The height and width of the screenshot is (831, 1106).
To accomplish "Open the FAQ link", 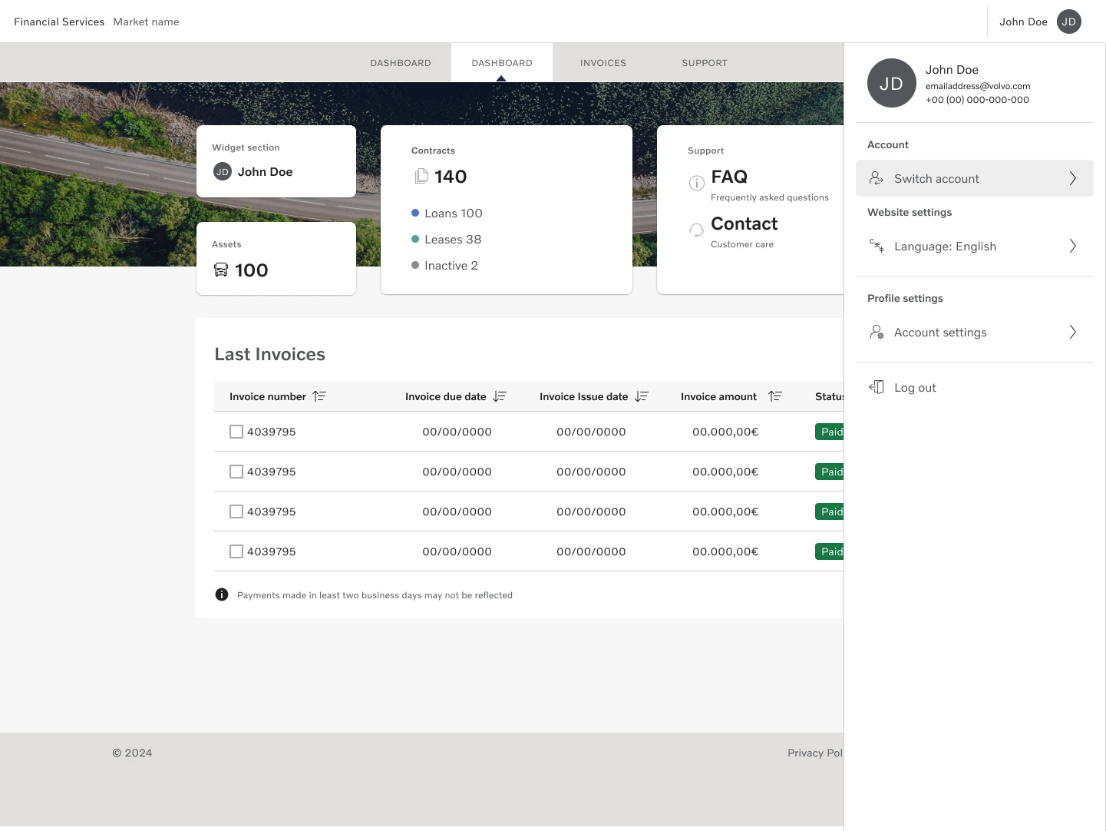I will [729, 177].
